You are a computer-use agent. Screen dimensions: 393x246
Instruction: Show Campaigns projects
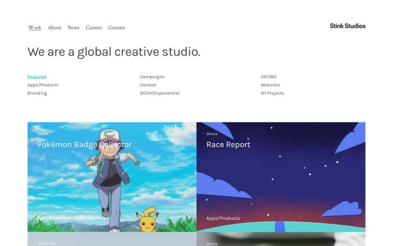[152, 77]
